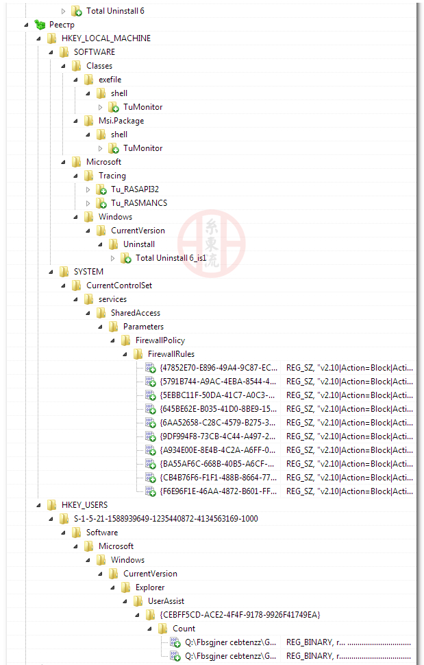
Task: Click the value icon of {CB4B76F6-F1F1 rule
Action: 151,478
